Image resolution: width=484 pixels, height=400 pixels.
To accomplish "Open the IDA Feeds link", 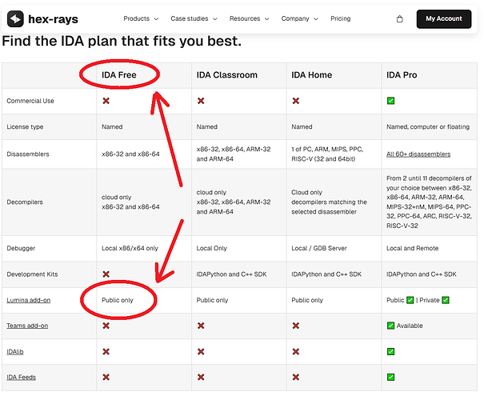I will pos(21,377).
